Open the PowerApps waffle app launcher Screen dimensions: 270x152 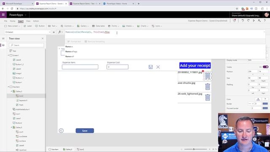[x=3, y=15]
